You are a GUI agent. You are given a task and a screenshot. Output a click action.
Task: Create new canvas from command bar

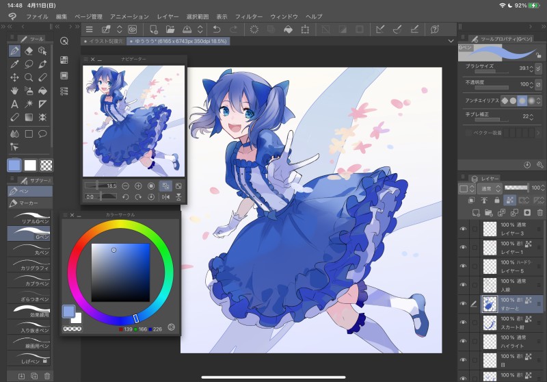click(x=153, y=29)
